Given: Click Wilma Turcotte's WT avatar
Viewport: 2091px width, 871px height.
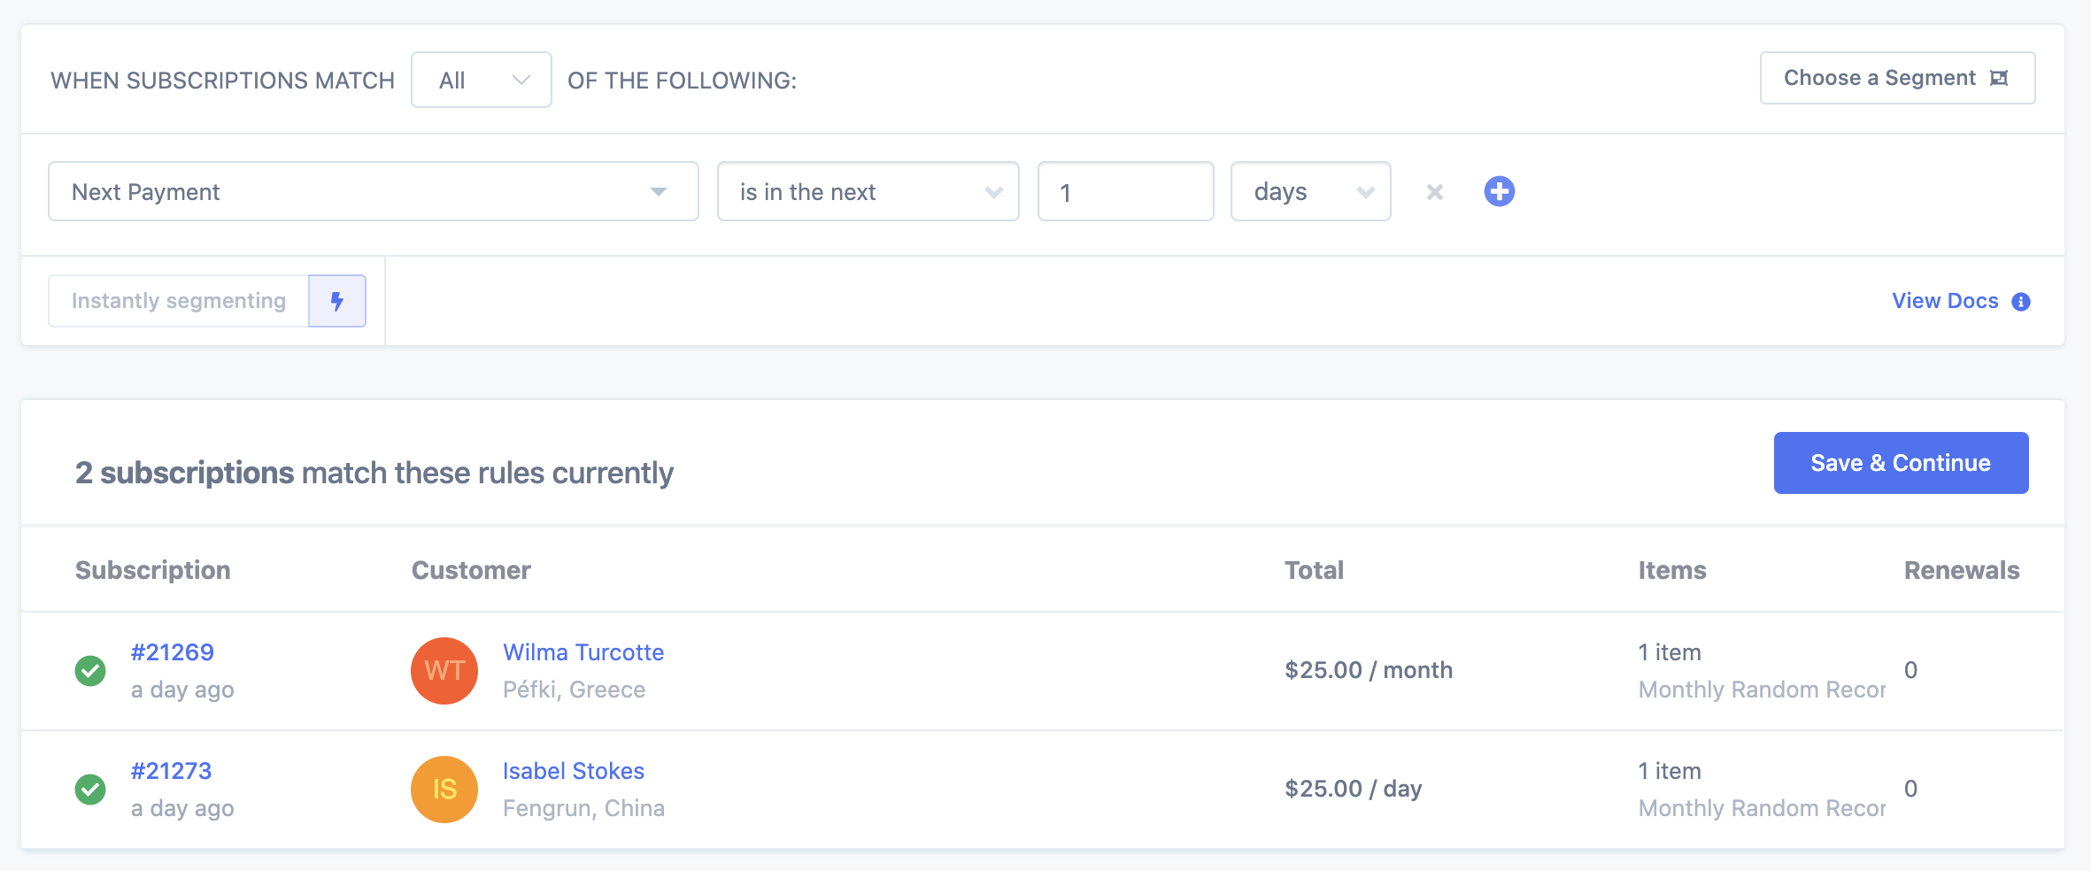Looking at the screenshot, I should tap(444, 671).
